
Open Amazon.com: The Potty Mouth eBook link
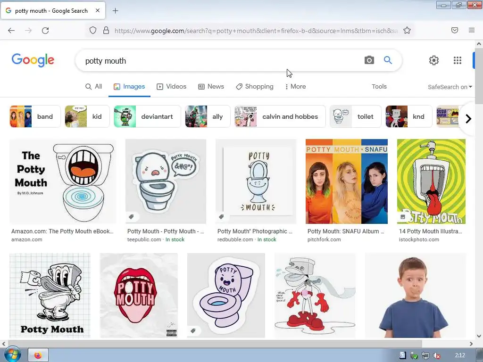[x=62, y=231]
